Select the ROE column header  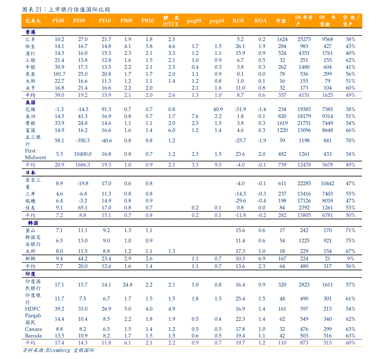(x=238, y=21)
